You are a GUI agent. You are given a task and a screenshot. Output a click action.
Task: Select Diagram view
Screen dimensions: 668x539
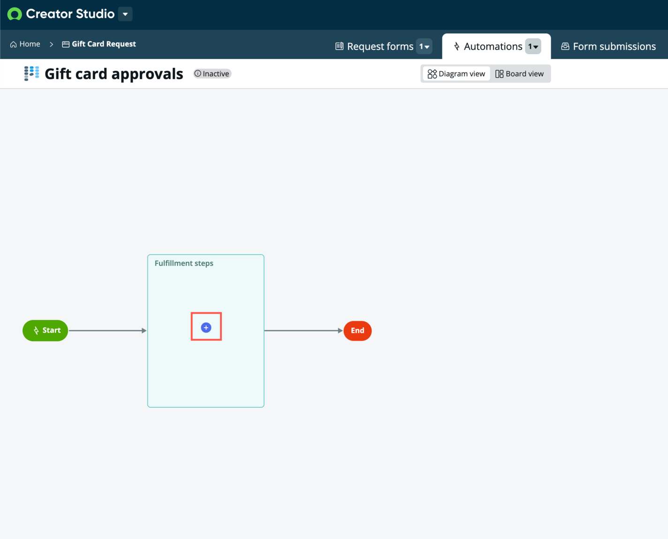[456, 74]
